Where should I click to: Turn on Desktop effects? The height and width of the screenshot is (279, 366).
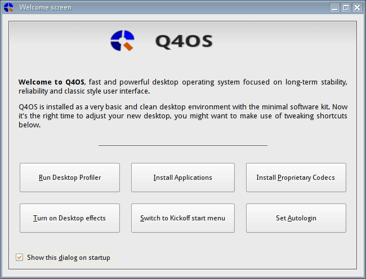click(70, 218)
